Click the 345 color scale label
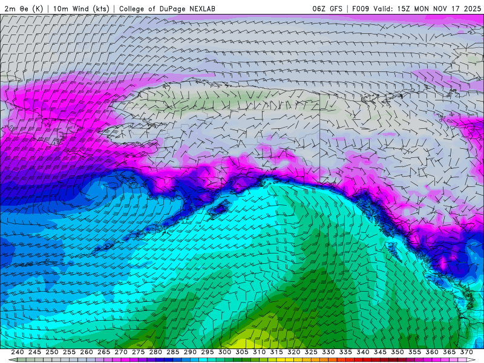The width and height of the screenshot is (484, 363). [381, 352]
